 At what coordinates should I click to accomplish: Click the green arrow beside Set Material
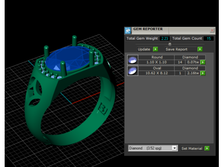point(207,148)
